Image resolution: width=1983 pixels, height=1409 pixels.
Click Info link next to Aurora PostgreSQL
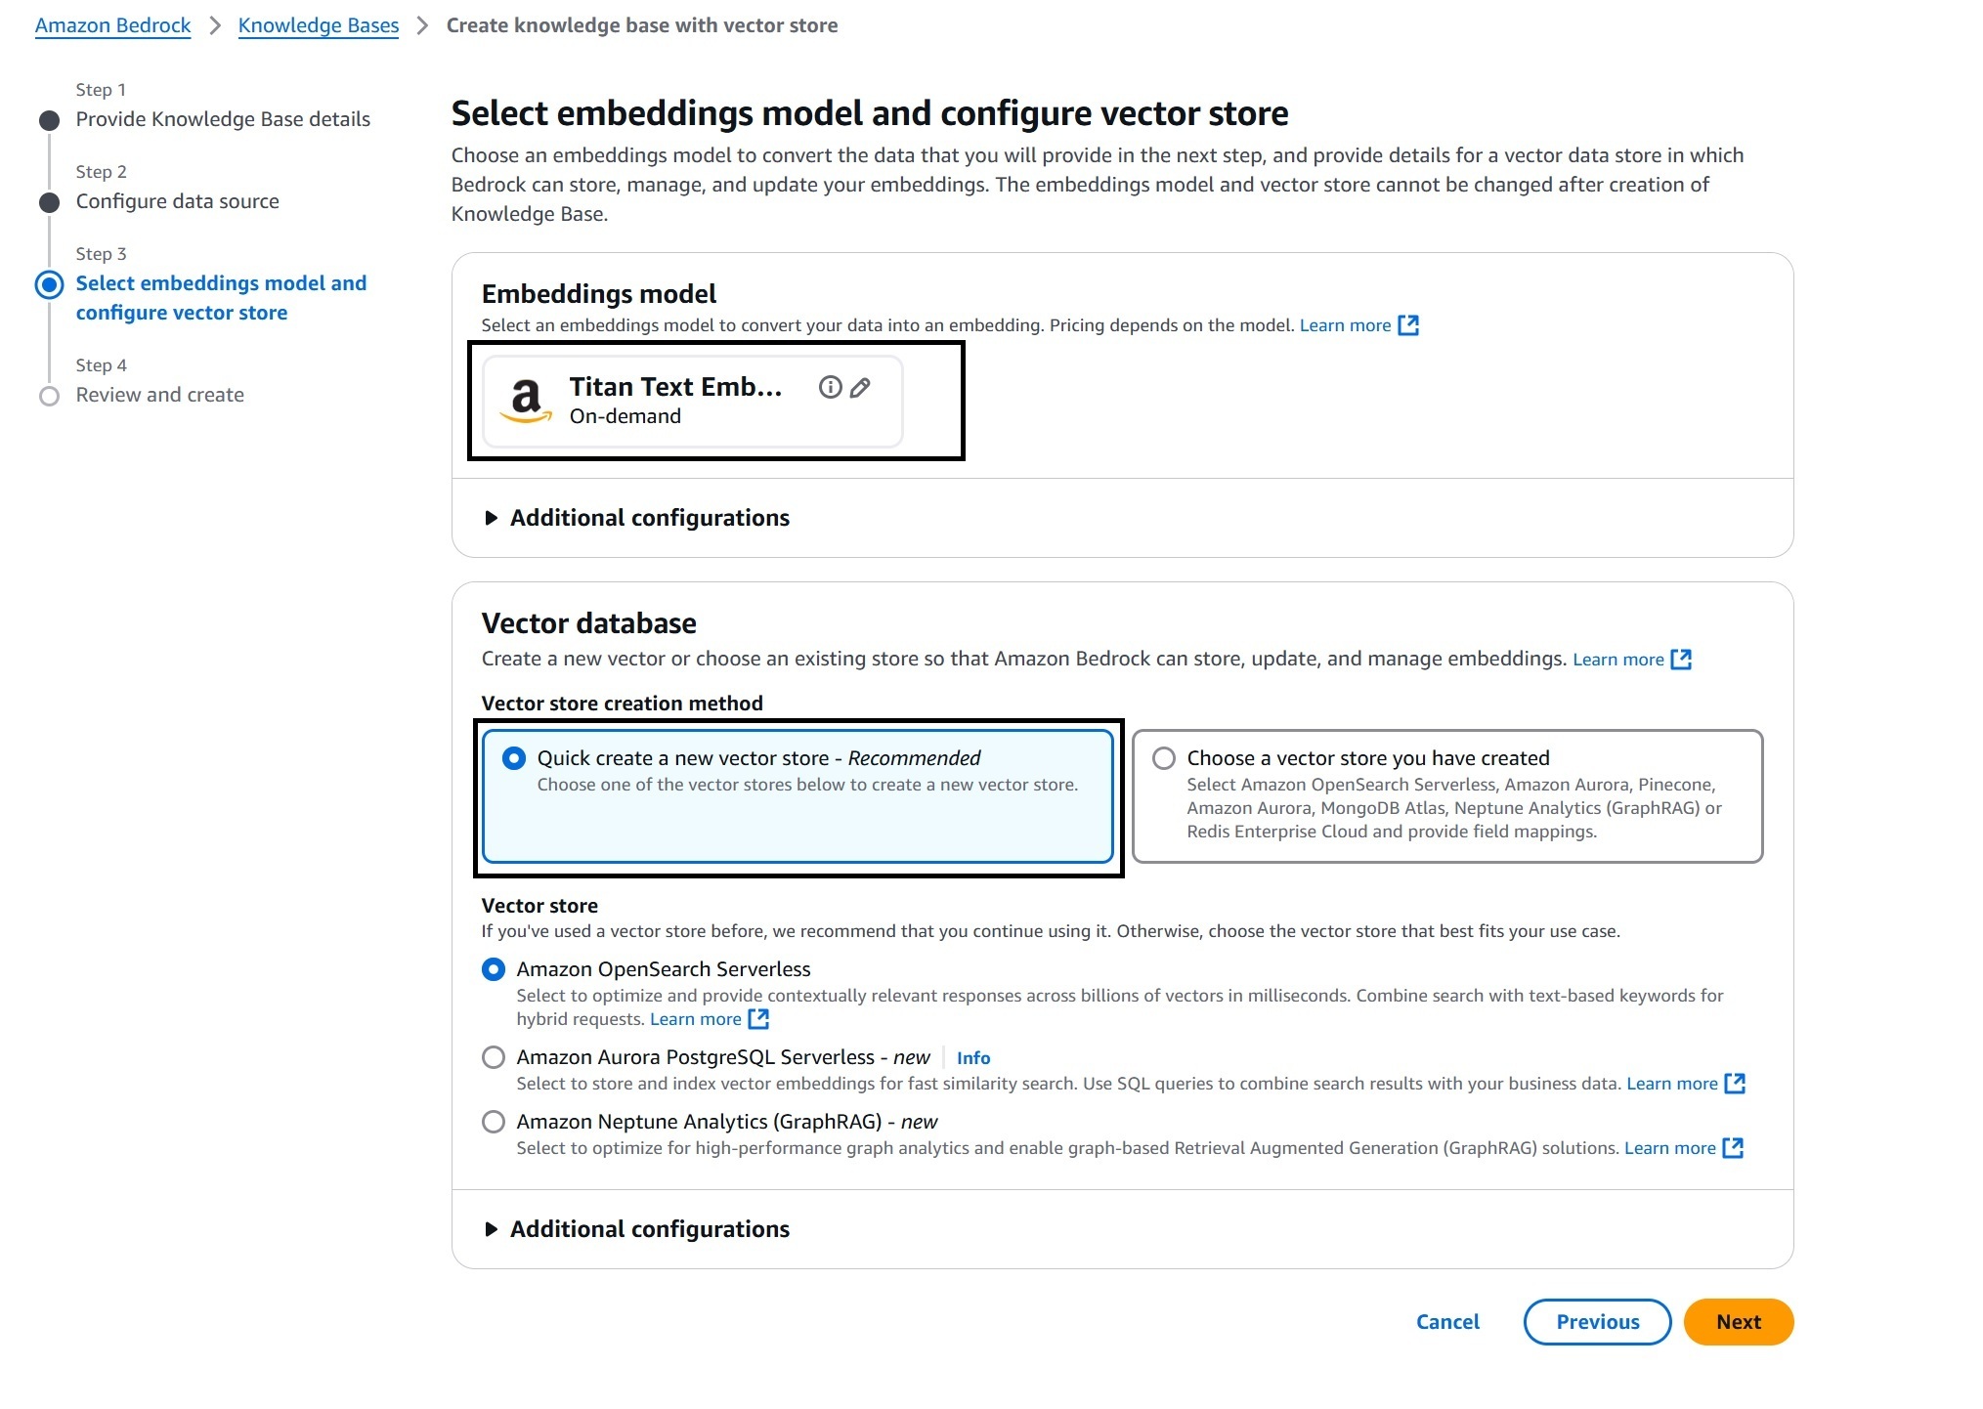click(973, 1058)
